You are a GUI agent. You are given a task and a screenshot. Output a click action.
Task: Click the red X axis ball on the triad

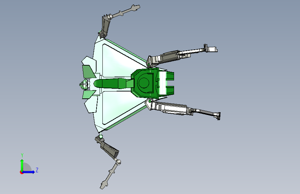coord(21,172)
